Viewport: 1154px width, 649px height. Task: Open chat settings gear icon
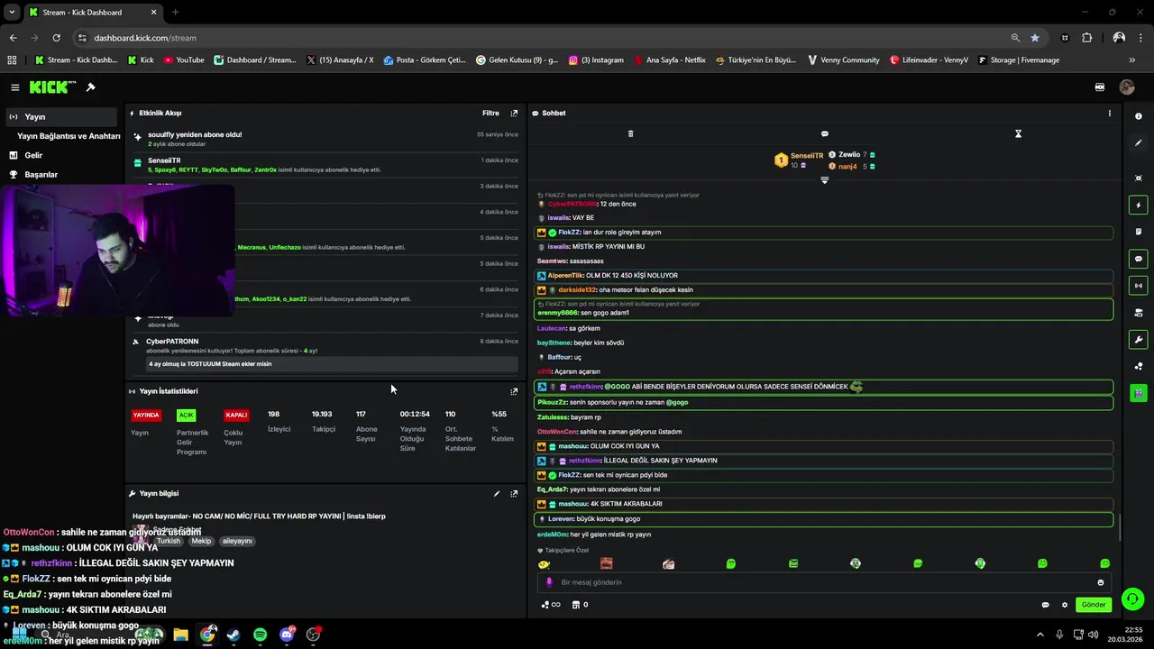click(x=1064, y=605)
